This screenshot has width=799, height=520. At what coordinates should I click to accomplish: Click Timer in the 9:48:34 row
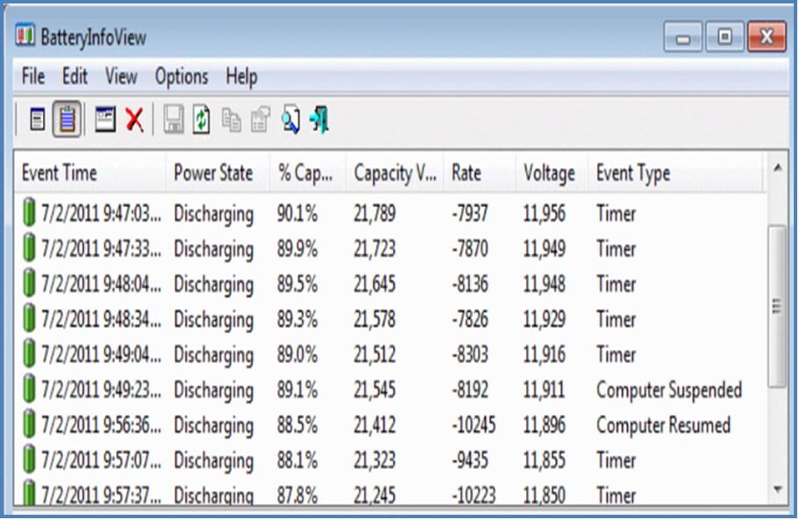tap(616, 319)
